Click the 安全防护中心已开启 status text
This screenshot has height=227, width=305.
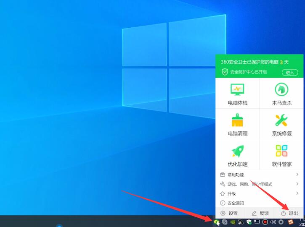(x=248, y=72)
